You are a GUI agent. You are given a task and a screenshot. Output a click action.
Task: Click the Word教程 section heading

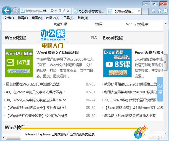[15, 38]
